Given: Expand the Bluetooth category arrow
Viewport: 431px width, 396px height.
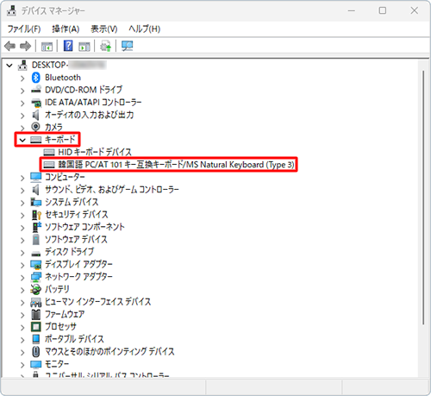Looking at the screenshot, I should 22,79.
